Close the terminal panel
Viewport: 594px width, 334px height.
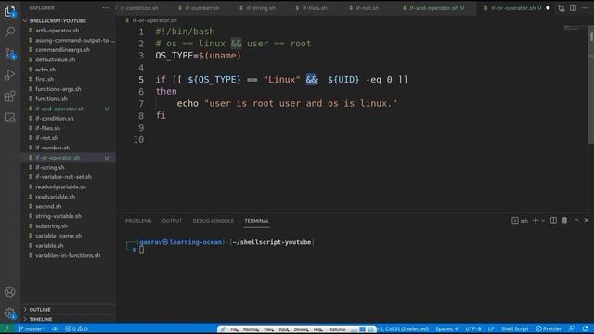[586, 221]
